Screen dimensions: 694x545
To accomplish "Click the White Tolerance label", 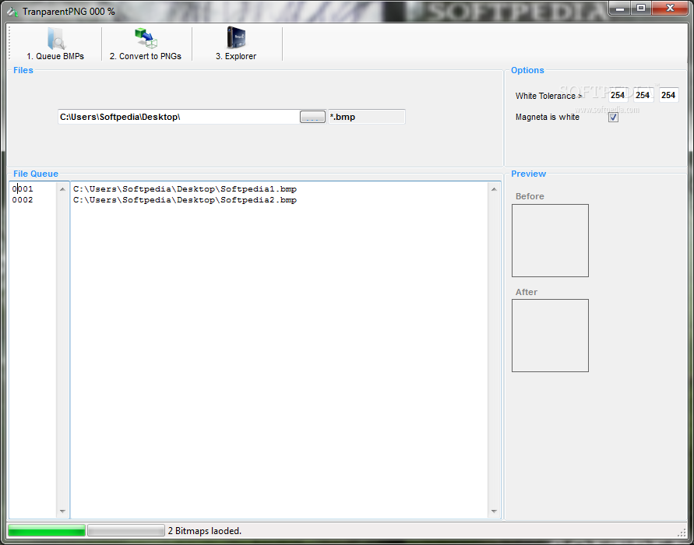I will tap(549, 96).
